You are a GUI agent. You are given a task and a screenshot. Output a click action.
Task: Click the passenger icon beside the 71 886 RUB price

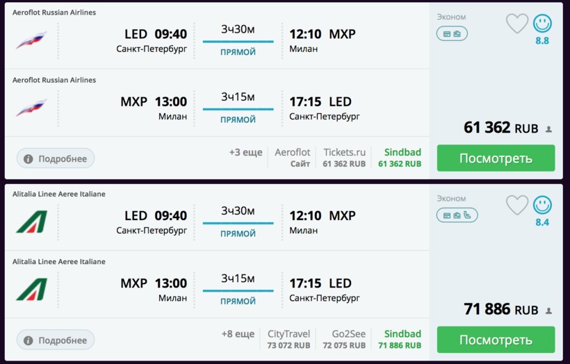(x=548, y=311)
